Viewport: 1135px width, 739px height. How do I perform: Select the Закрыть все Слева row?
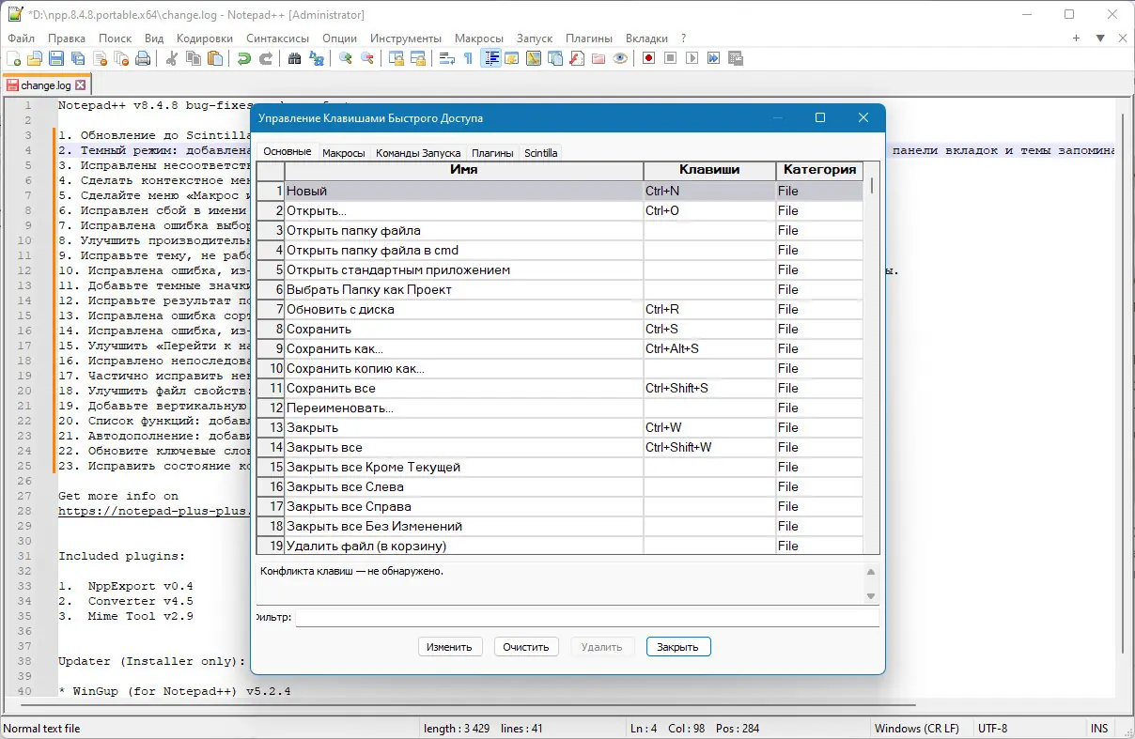560,486
